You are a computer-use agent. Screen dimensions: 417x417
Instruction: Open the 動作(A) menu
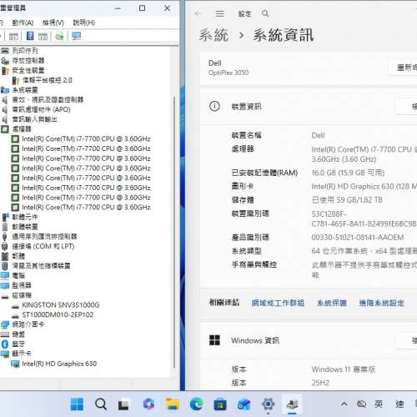tap(23, 23)
